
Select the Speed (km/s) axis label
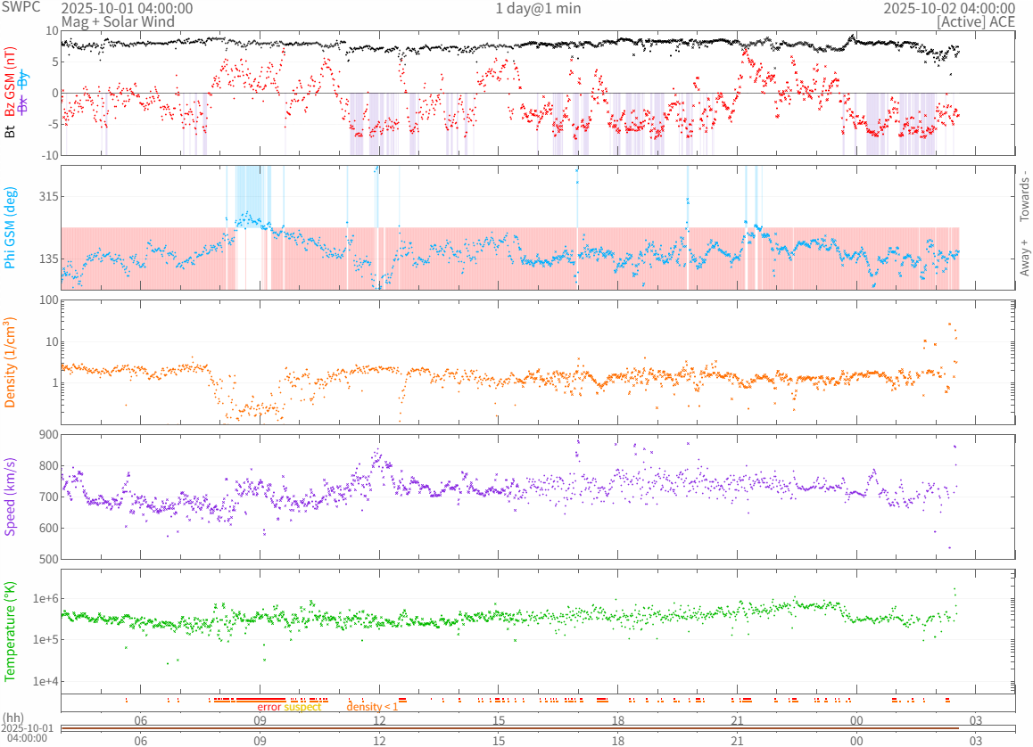[11, 497]
